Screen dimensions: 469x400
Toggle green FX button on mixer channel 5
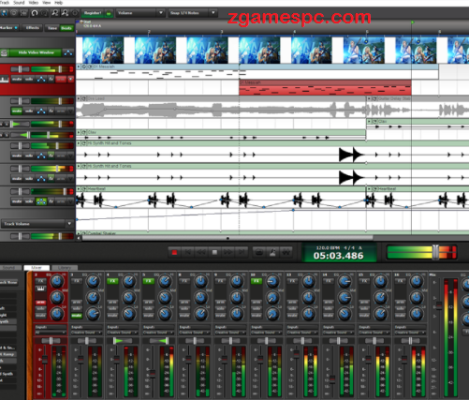[148, 281]
